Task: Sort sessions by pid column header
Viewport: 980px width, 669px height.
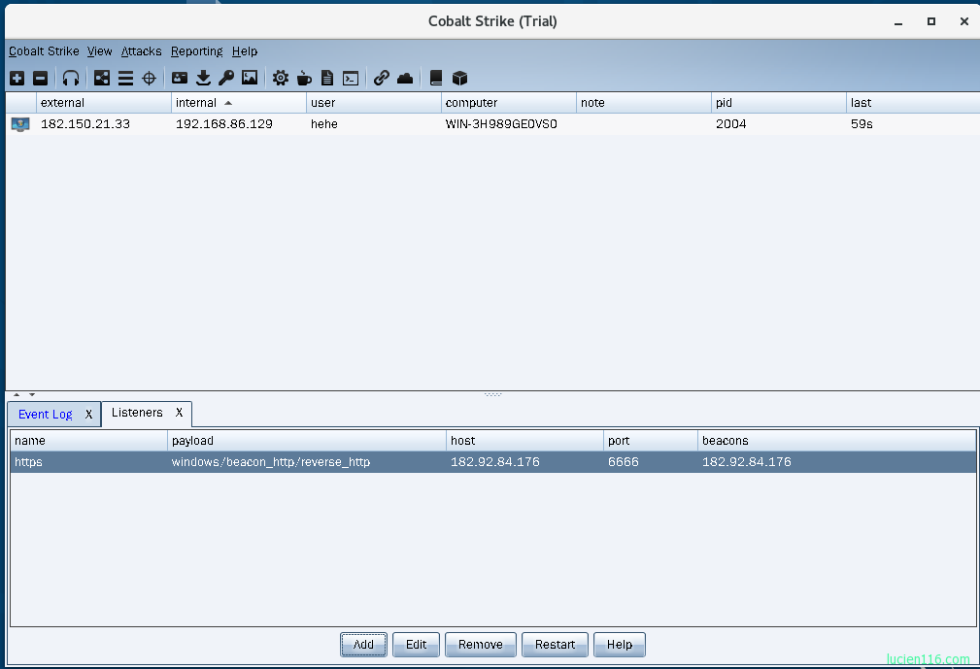Action: pos(779,103)
